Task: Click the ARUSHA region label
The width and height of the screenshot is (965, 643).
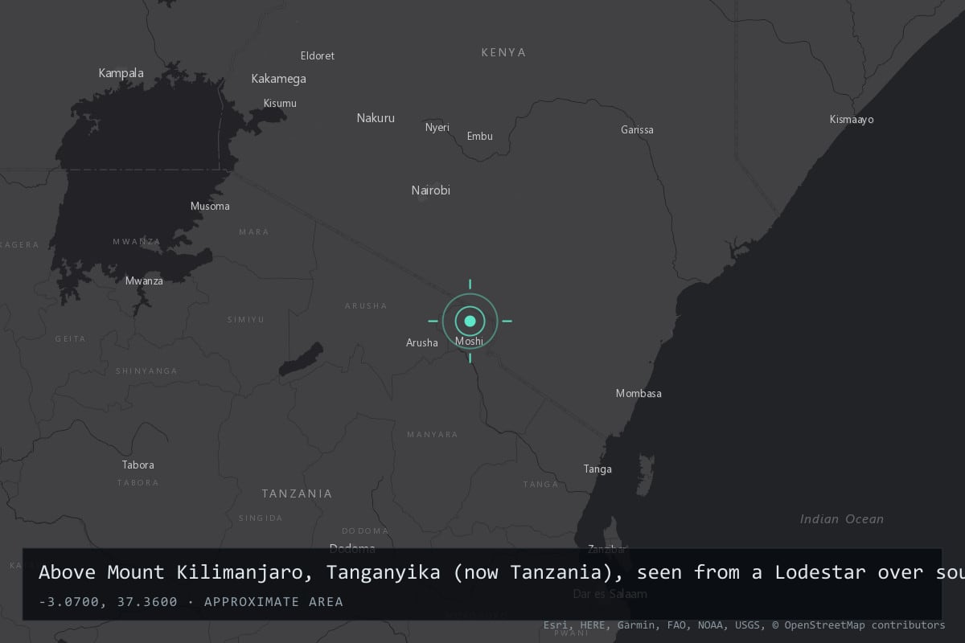Action: point(366,306)
